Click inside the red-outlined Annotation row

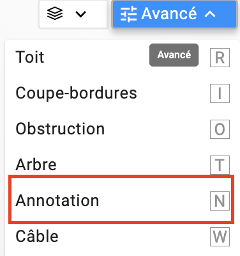121,200
